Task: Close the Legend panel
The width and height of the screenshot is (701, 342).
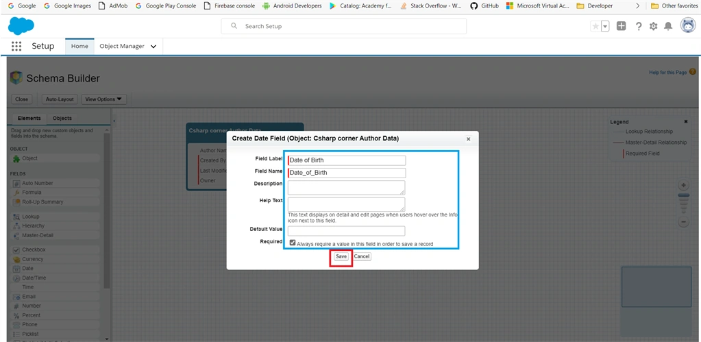Action: tap(686, 121)
